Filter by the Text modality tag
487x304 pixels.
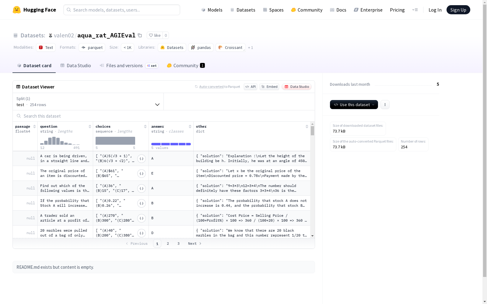46,47
